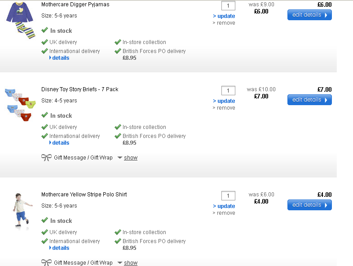This screenshot has height=266, width=353.
Task: Show gift wrap options for Toy Story Briefs
Action: pyautogui.click(x=131, y=158)
